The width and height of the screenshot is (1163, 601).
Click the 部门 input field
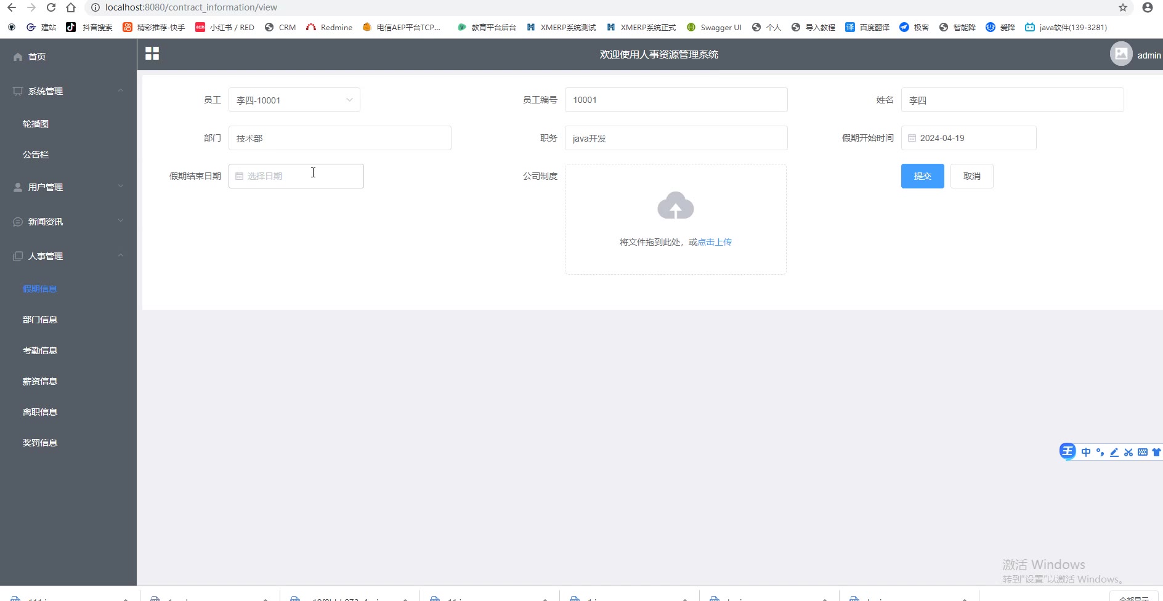click(339, 138)
